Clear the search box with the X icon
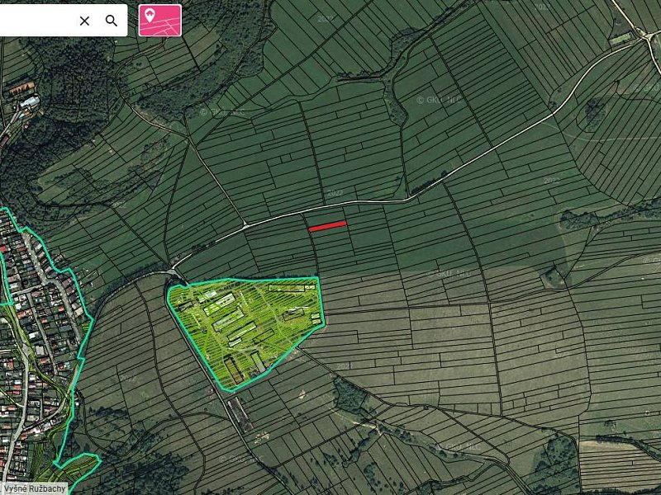The width and height of the screenshot is (661, 495). pyautogui.click(x=84, y=21)
